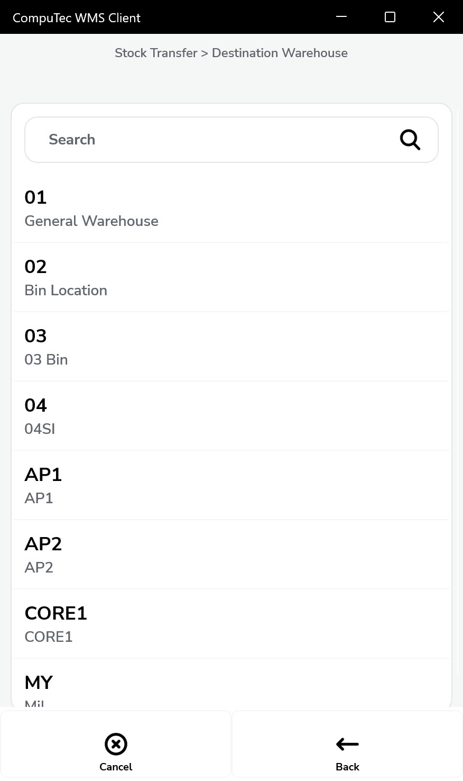Pick warehouse 03 Bin

coord(232,347)
